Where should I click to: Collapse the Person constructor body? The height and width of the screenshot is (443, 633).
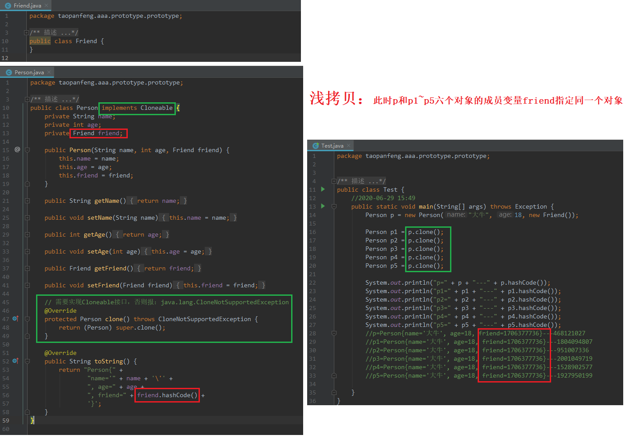[x=27, y=150]
